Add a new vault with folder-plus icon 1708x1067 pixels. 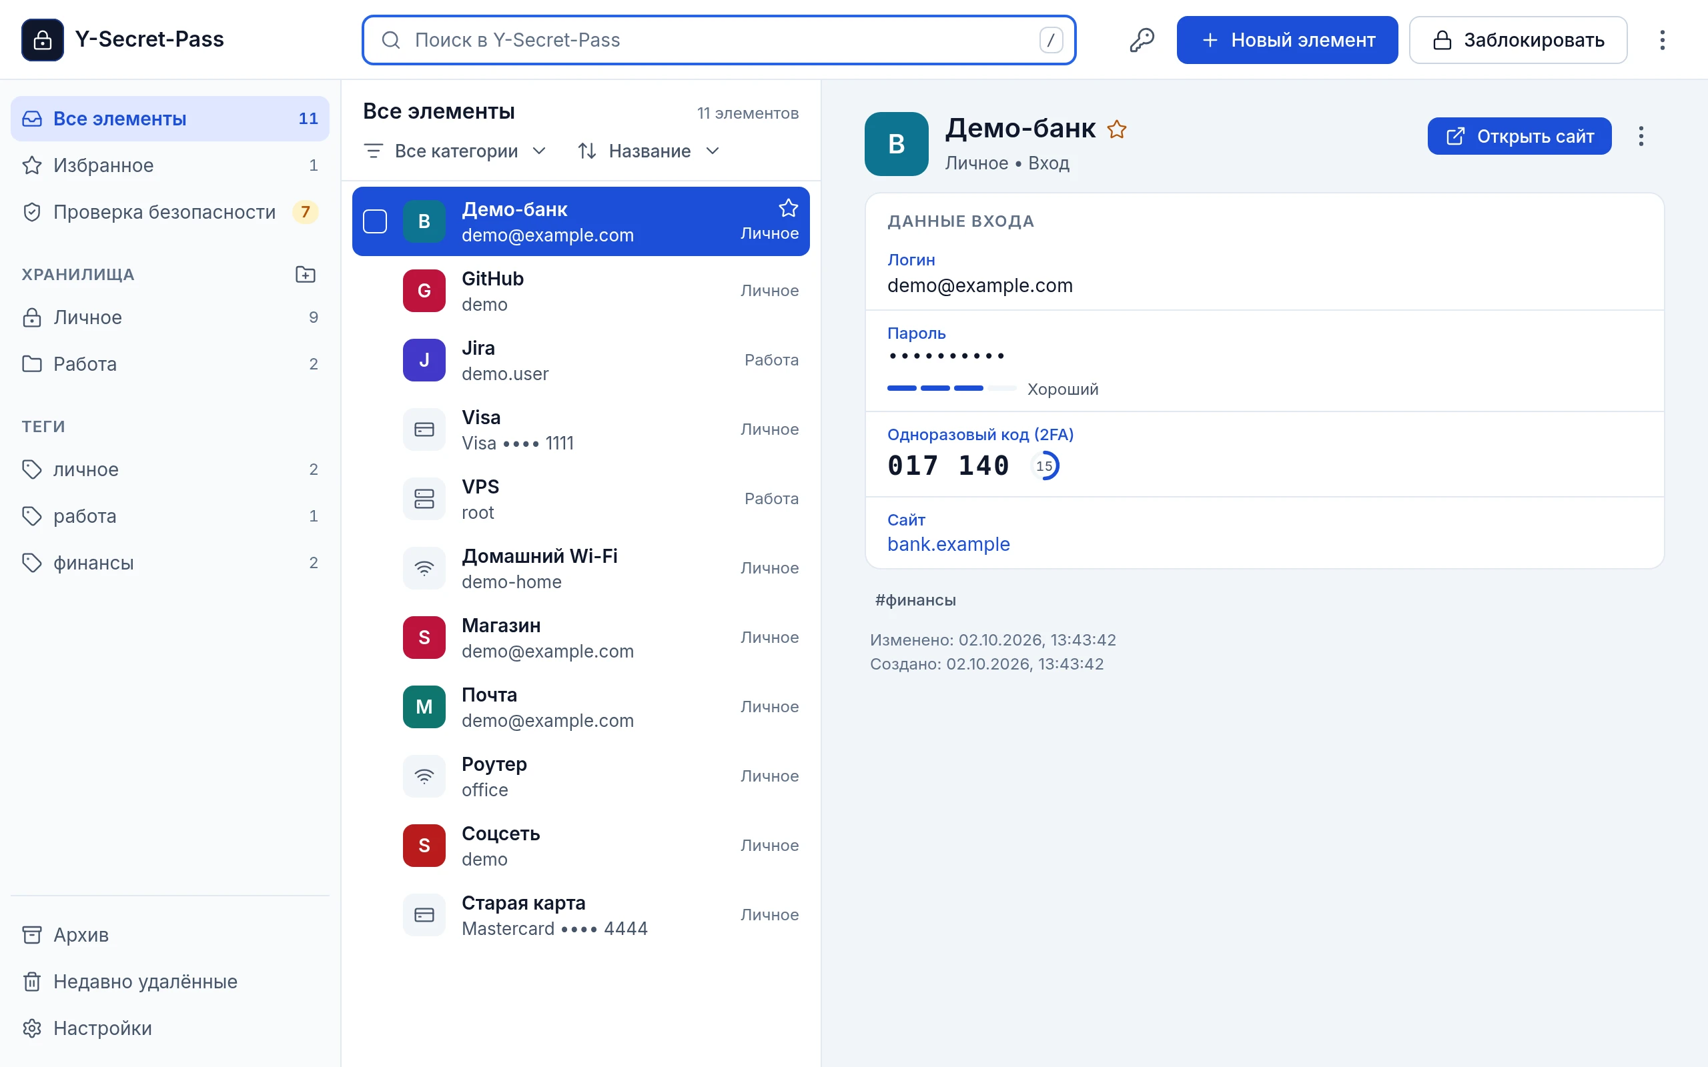pos(305,275)
